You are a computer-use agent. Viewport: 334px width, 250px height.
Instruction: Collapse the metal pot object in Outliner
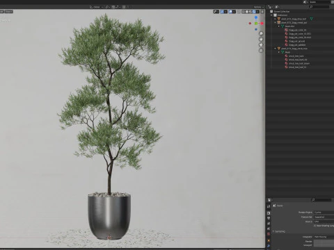pyautogui.click(x=276, y=22)
